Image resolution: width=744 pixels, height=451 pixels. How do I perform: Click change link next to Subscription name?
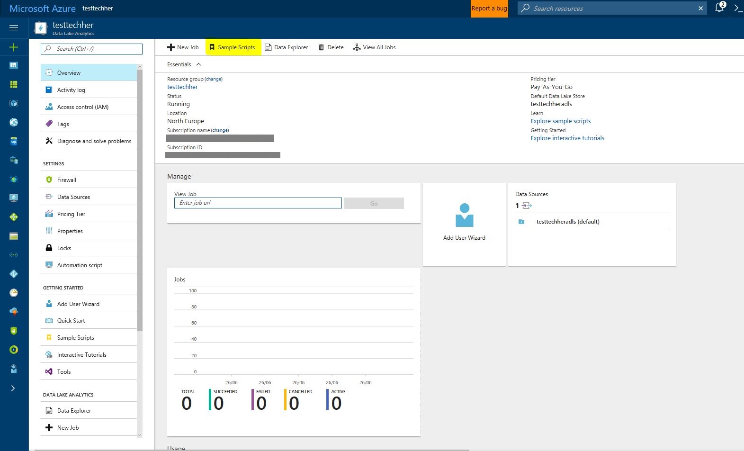[x=220, y=130]
